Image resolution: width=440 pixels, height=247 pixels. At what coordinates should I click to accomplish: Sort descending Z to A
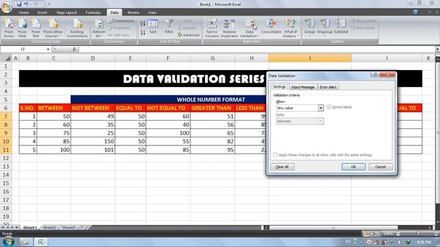pyautogui.click(x=143, y=32)
